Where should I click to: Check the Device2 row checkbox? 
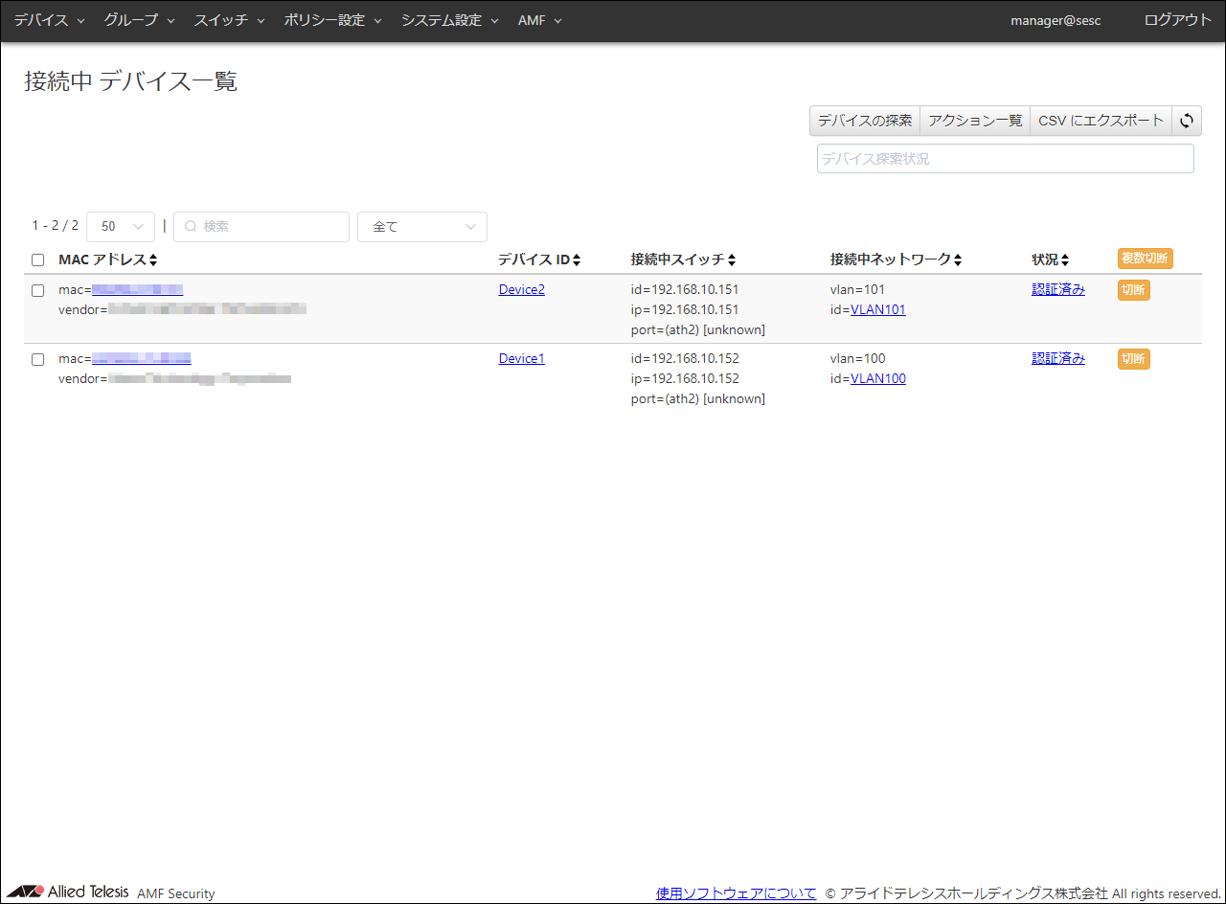point(38,290)
